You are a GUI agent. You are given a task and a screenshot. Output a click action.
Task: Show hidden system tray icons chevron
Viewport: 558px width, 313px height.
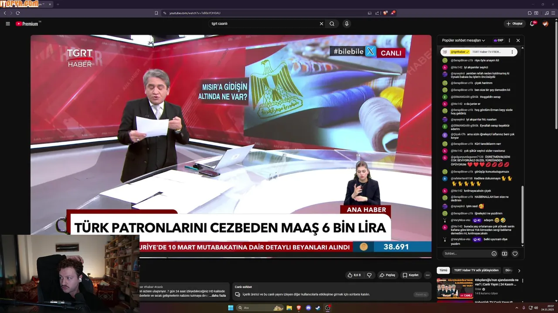pyautogui.click(x=517, y=308)
